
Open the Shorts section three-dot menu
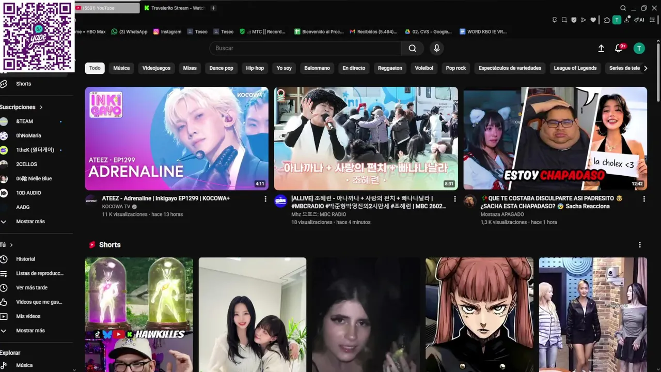pos(640,245)
